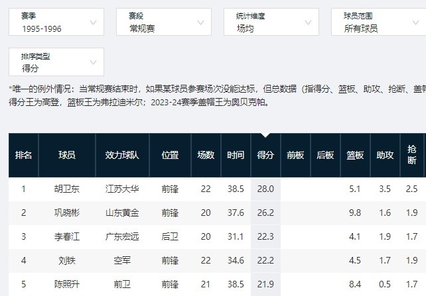Open the 排序类型 得分 dropdown
The image size is (426, 296).
(56, 62)
